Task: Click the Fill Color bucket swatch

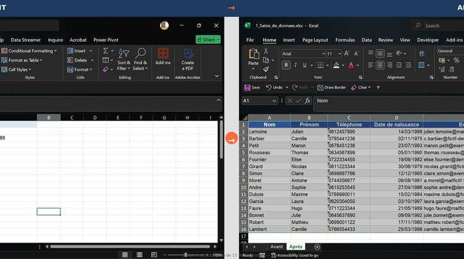Action: (336, 65)
